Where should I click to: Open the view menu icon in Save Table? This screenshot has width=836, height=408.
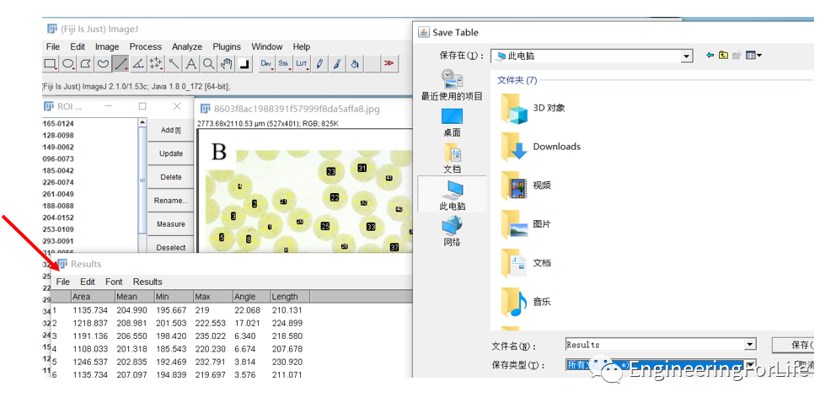(753, 55)
